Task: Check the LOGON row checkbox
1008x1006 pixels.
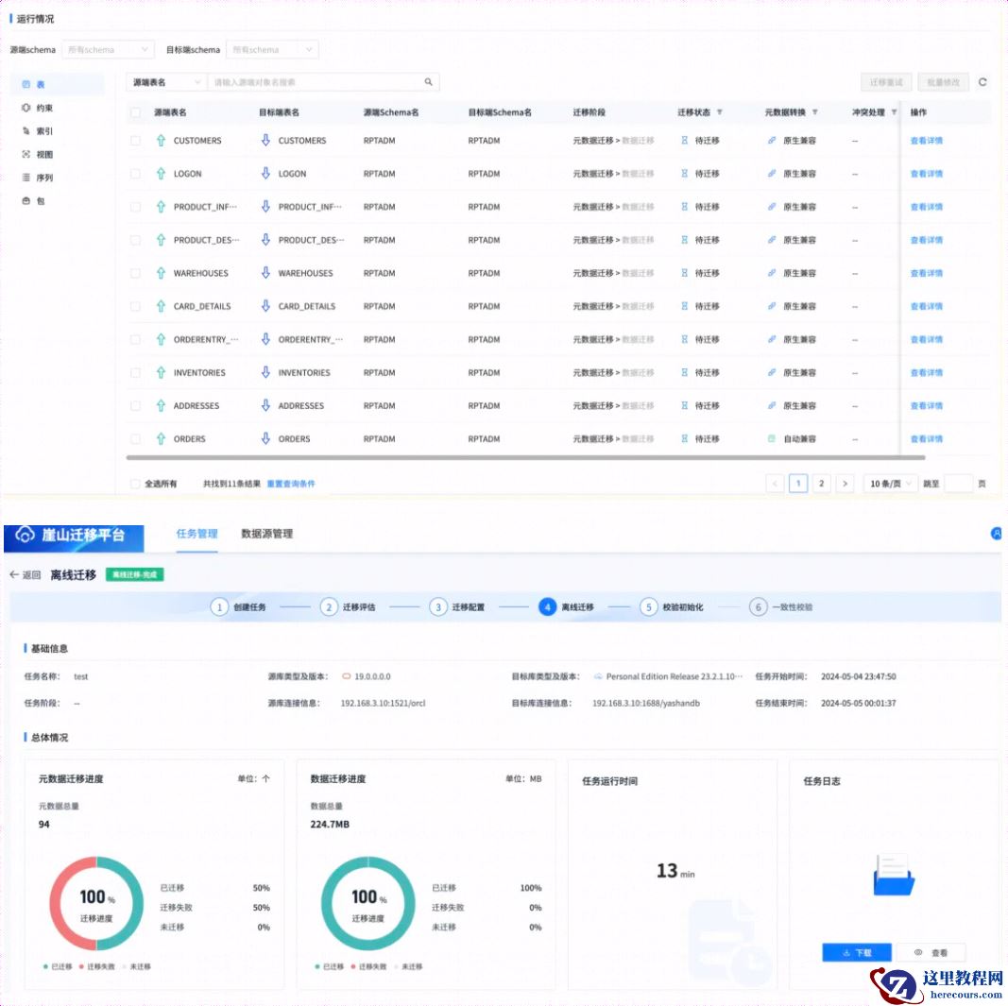Action: (x=136, y=174)
